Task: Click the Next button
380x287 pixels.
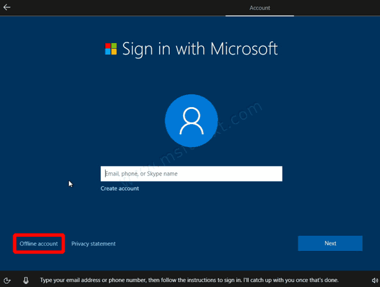Action: click(x=330, y=243)
